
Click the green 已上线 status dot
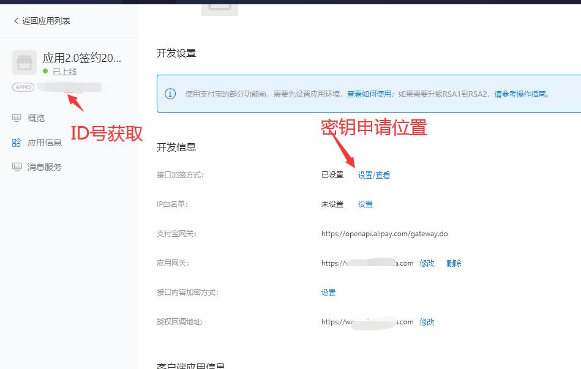pos(45,71)
